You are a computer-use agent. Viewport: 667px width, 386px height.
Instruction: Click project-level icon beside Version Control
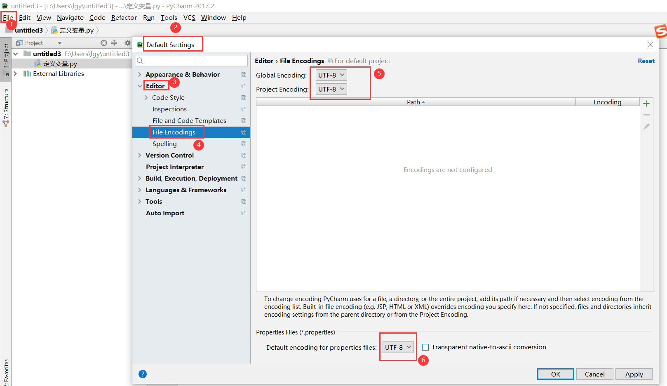[x=244, y=155]
